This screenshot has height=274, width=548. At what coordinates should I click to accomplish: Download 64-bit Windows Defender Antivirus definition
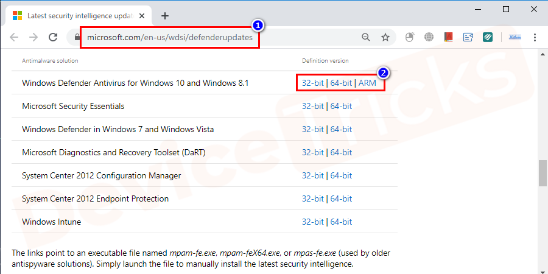(341, 83)
